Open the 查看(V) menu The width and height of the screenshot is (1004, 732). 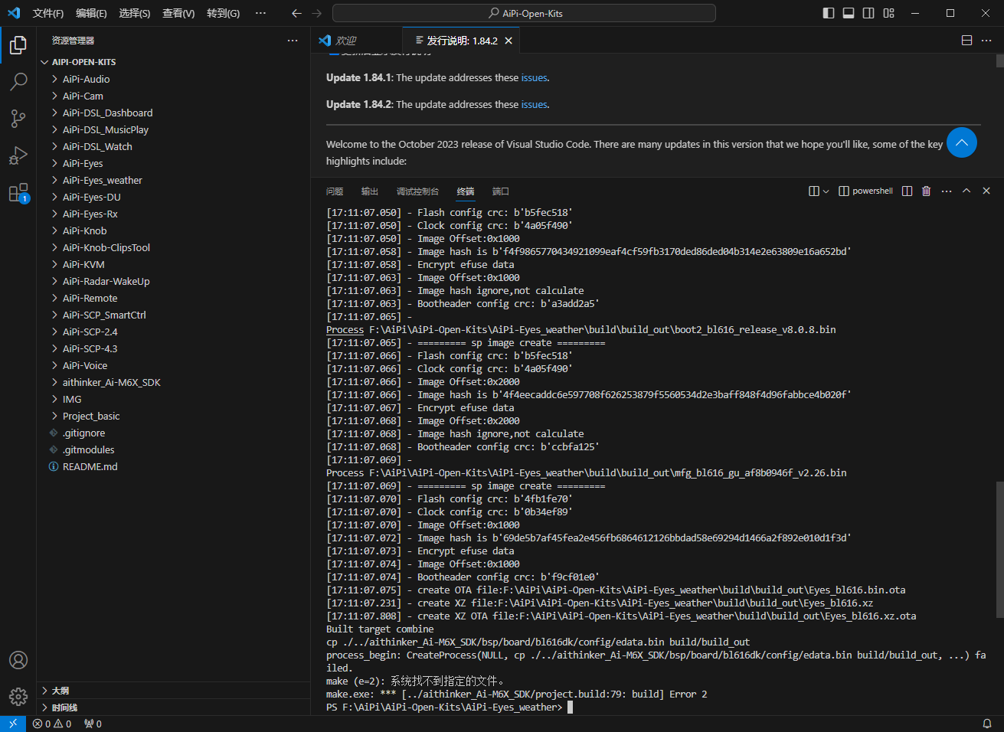pyautogui.click(x=178, y=13)
